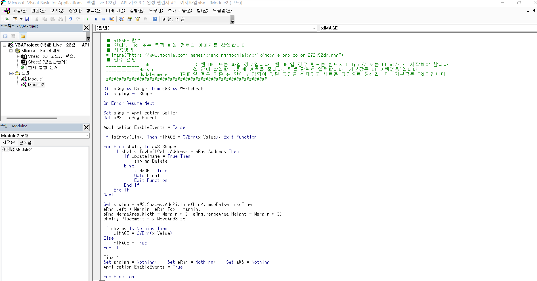Select 현재_통합_문서 in project tree
537x281 pixels.
click(x=43, y=68)
